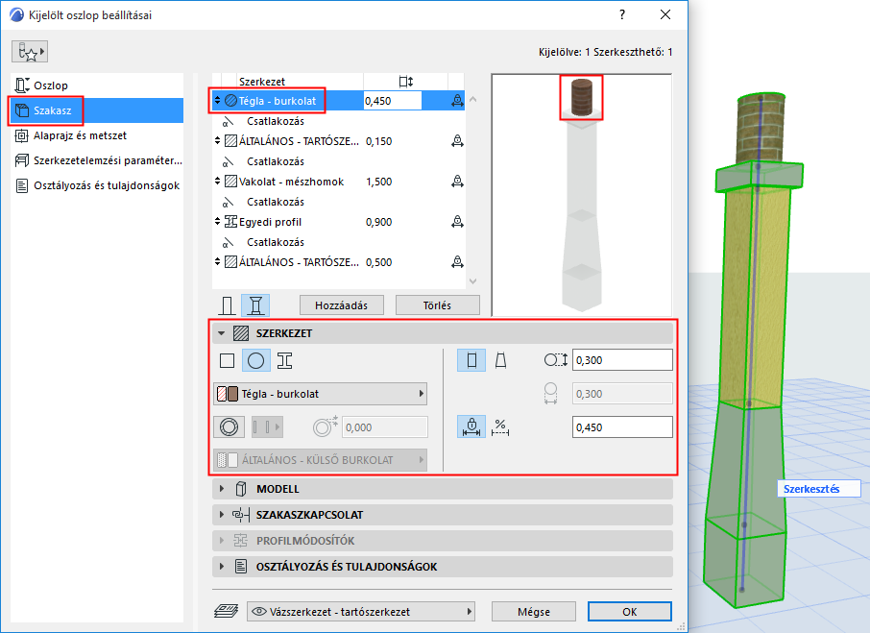
Task: Open the Tégla - burkolat material dropdown
Action: 321,394
